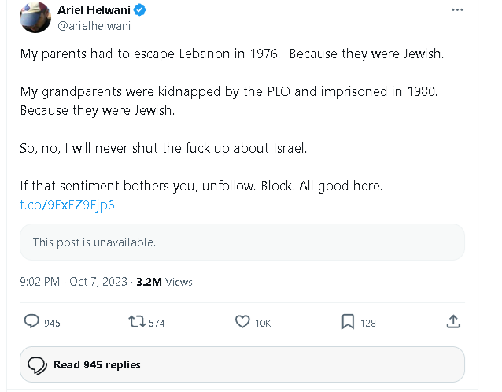Click the 10K likes count
The image size is (502, 392).
(263, 324)
